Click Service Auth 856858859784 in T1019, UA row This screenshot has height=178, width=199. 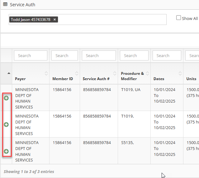pyautogui.click(x=97, y=90)
